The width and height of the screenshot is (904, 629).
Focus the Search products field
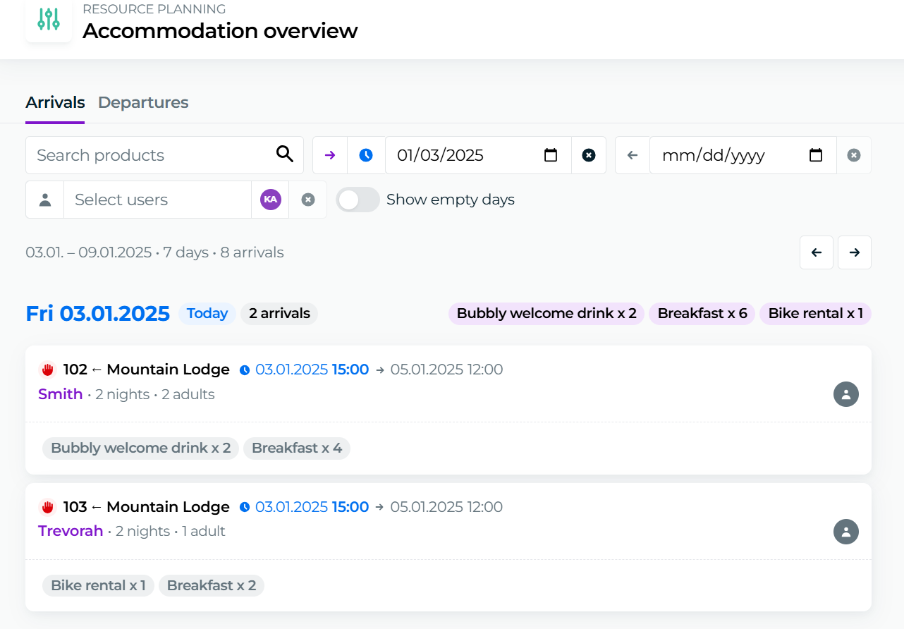148,155
